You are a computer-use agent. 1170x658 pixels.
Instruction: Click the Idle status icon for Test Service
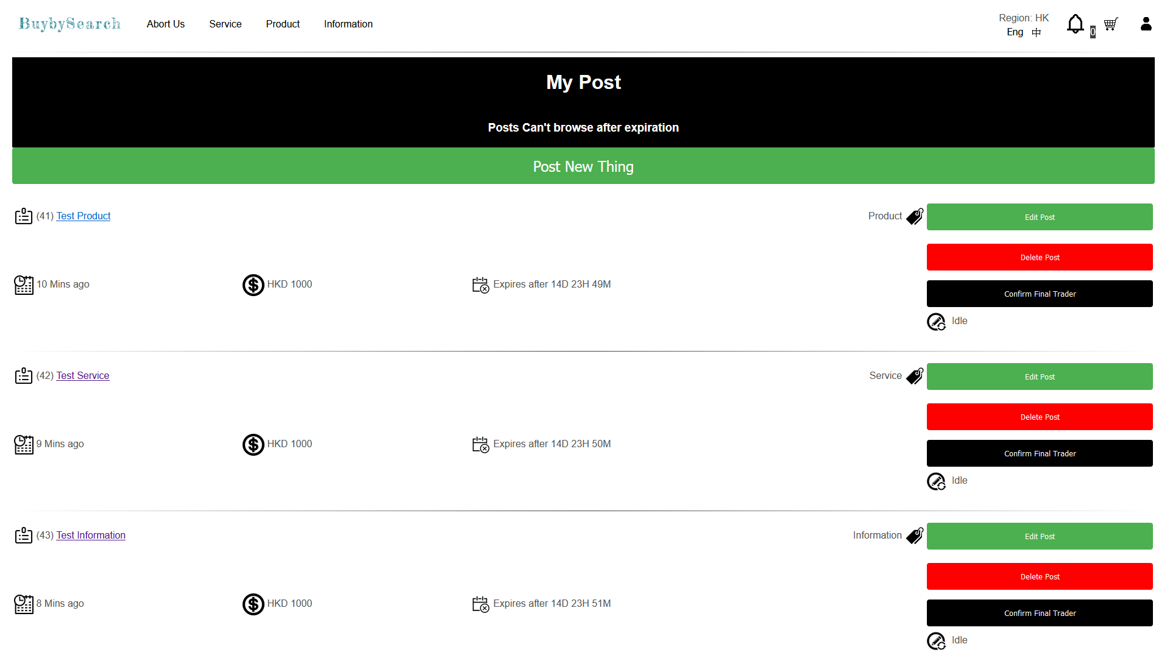click(x=936, y=481)
